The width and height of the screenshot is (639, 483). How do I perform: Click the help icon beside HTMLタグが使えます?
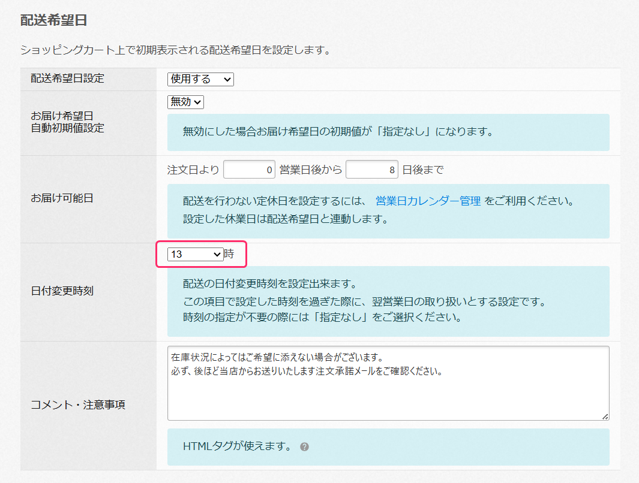[304, 447]
